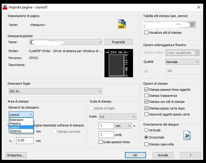Tick the disabled Stampa centrata checkbox
206x163 pixels.
pyautogui.click(x=55, y=132)
